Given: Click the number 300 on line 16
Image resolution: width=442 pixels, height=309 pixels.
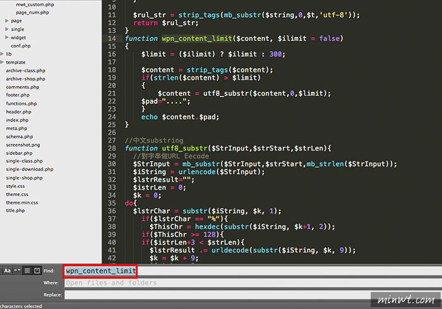Looking at the screenshot, I should (275, 54).
